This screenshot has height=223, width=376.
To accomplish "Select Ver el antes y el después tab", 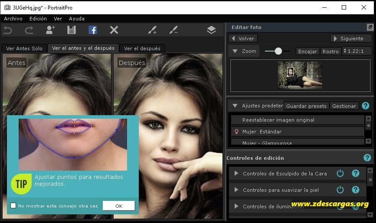I will point(83,48).
